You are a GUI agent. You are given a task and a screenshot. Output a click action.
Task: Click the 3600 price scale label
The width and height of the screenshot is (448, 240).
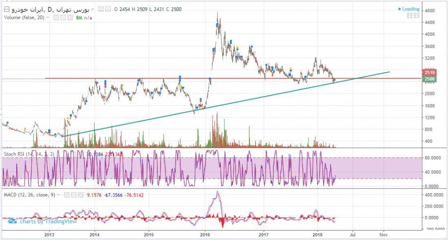point(430,46)
